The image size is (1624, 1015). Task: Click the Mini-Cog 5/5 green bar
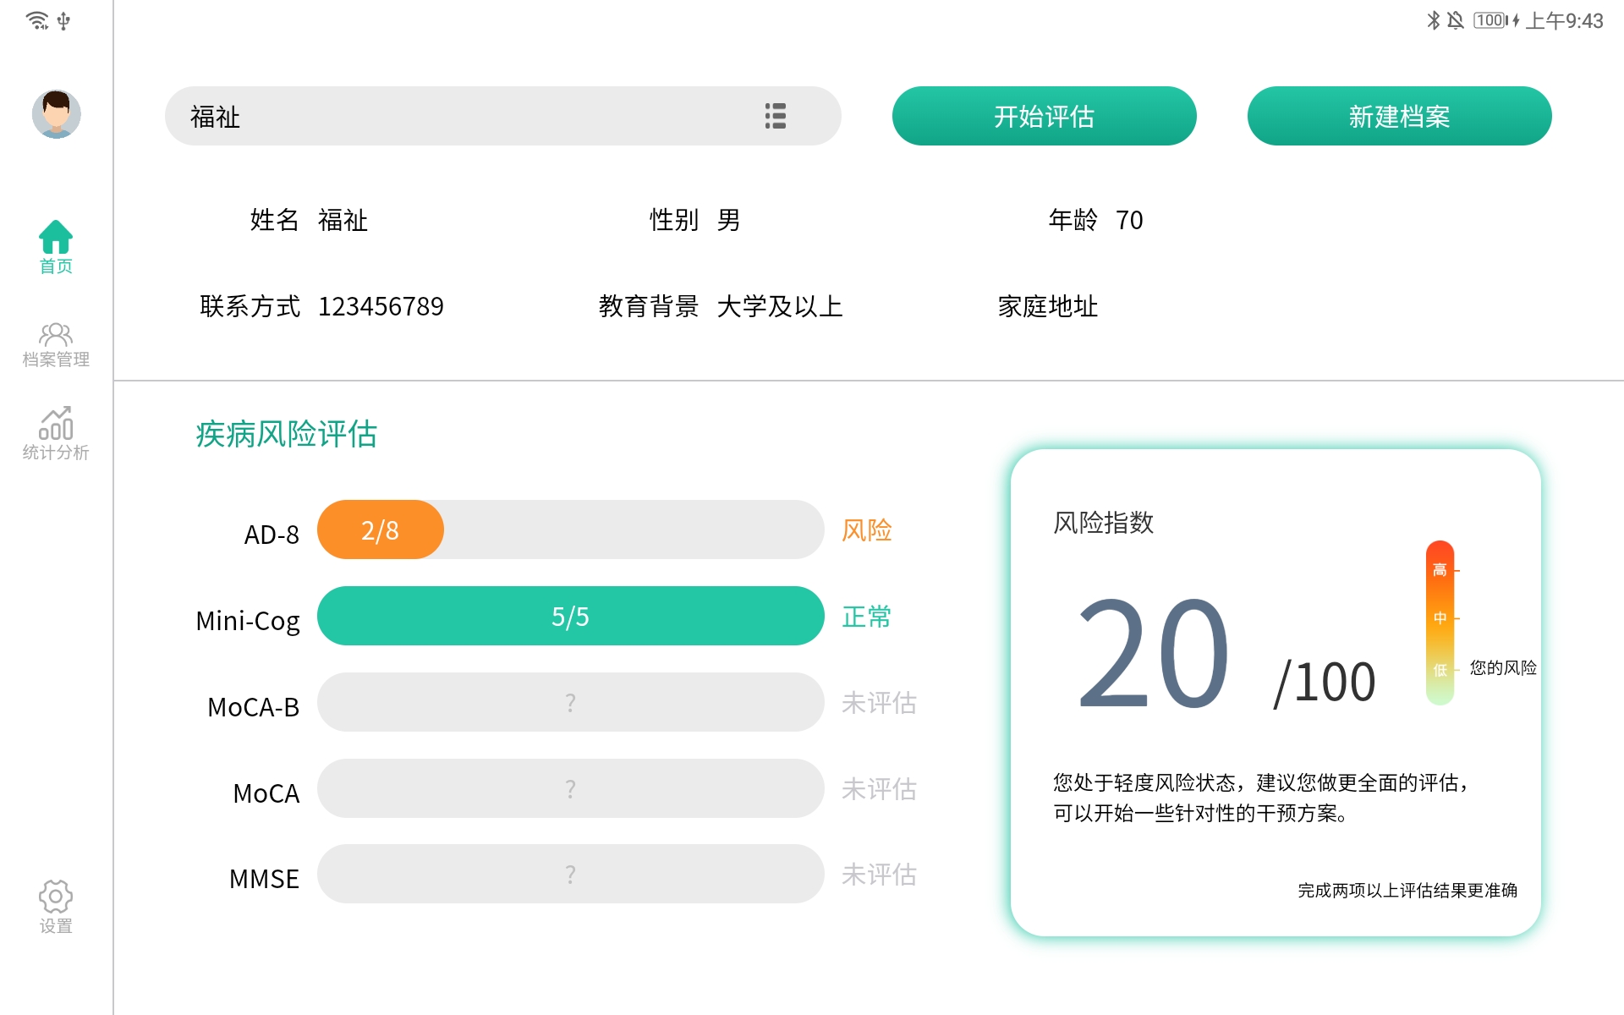pos(570,617)
